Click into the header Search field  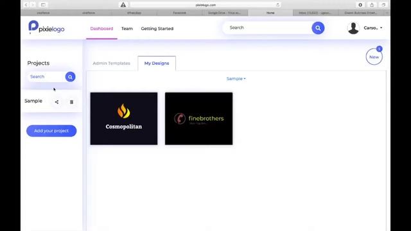267,28
